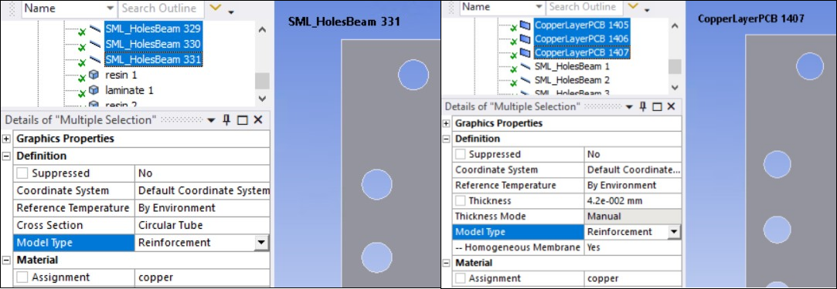Open the left Name filter dropdown
The height and width of the screenshot is (289, 837).
point(110,8)
